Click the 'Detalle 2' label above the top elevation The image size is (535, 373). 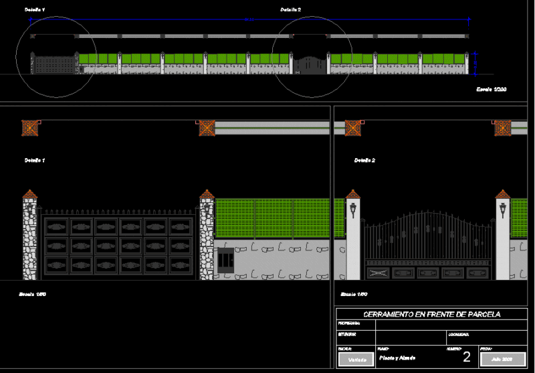(291, 9)
